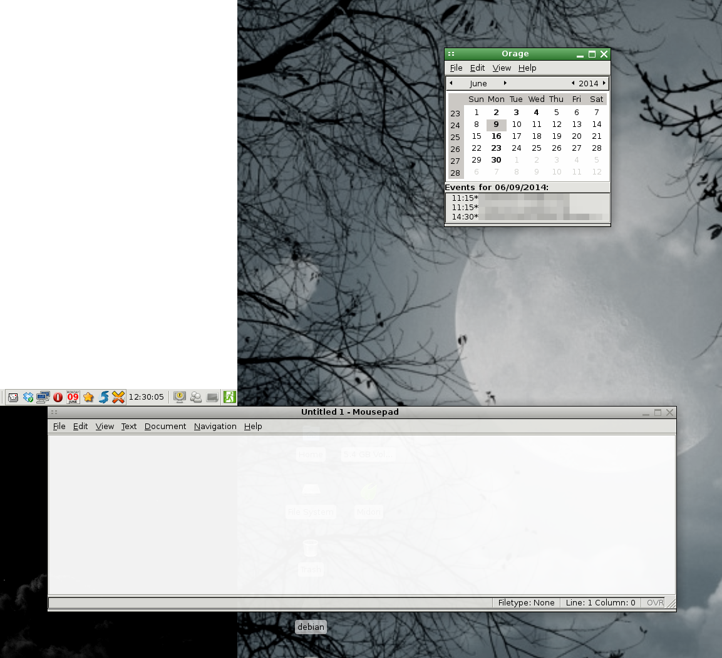Click the yellow star tray icon
This screenshot has width=722, height=658.
(88, 397)
